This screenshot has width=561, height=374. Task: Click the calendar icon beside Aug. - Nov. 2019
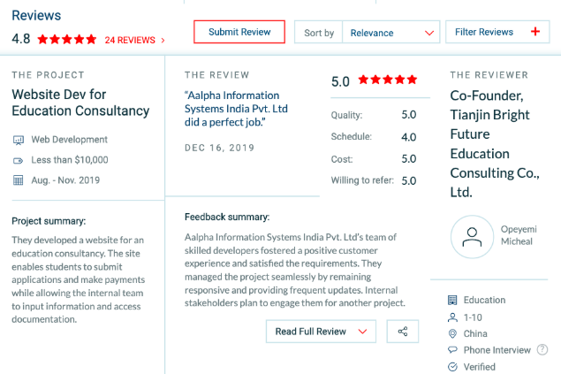click(x=18, y=180)
